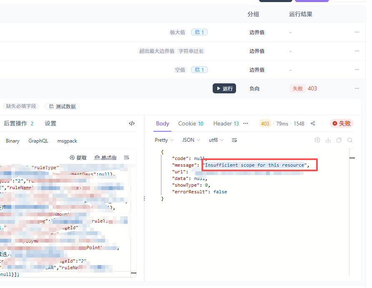Run the 负向 test case
372x288 pixels.
224,88
